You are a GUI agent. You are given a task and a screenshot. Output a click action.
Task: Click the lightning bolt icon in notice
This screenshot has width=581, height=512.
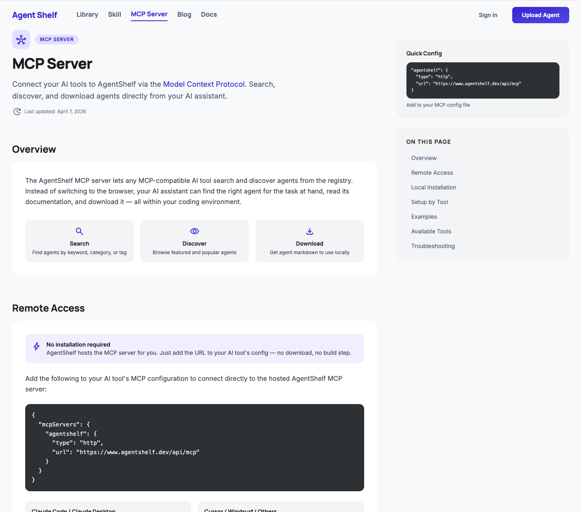[x=37, y=346]
